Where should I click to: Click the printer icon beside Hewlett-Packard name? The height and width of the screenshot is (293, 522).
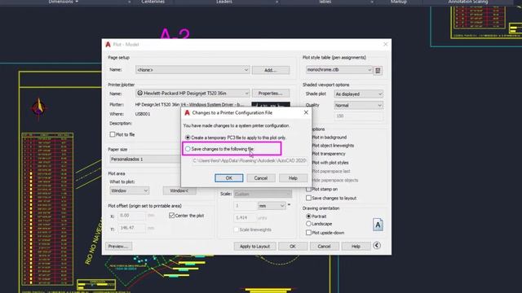point(140,93)
